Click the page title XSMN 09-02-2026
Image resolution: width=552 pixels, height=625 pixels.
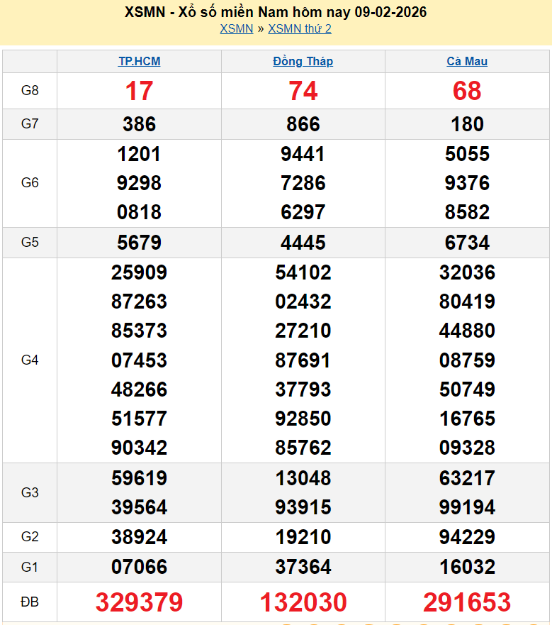pos(276,12)
